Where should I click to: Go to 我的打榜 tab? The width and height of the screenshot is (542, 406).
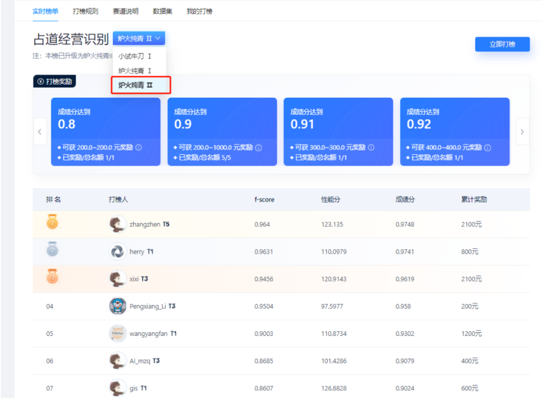pyautogui.click(x=199, y=11)
